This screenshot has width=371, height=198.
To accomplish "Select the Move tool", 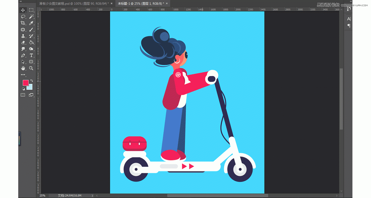I will tap(23, 10).
